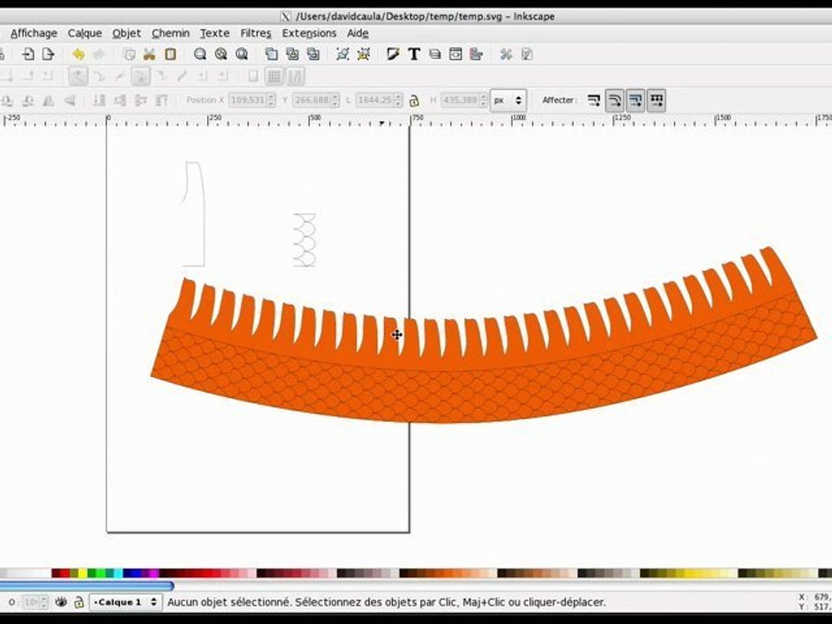832x624 pixels.
Task: Flip selection vertically
Action: pyautogui.click(x=69, y=101)
